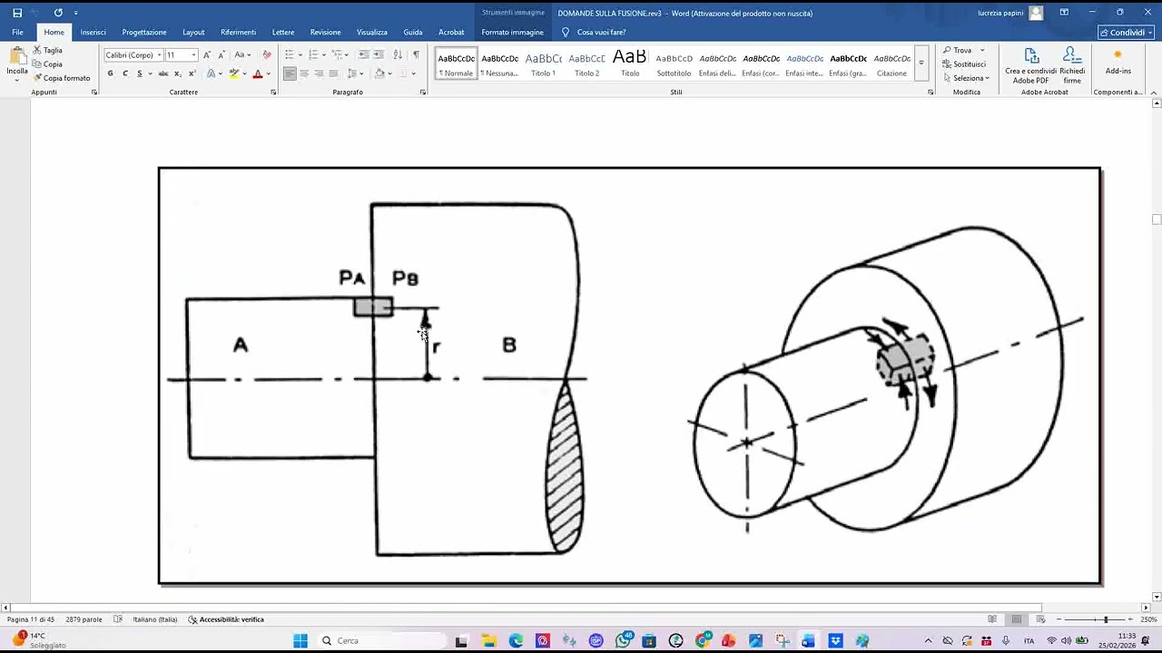Switch to Revisione tab
Image resolution: width=1162 pixels, height=653 pixels.
coord(325,32)
